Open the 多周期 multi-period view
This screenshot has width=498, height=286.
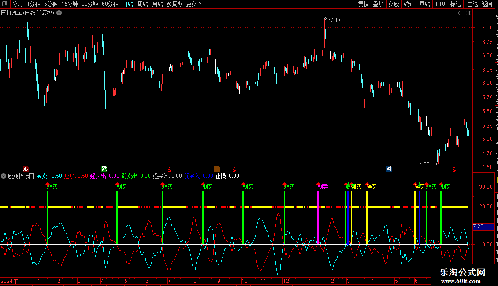click(x=175, y=4)
